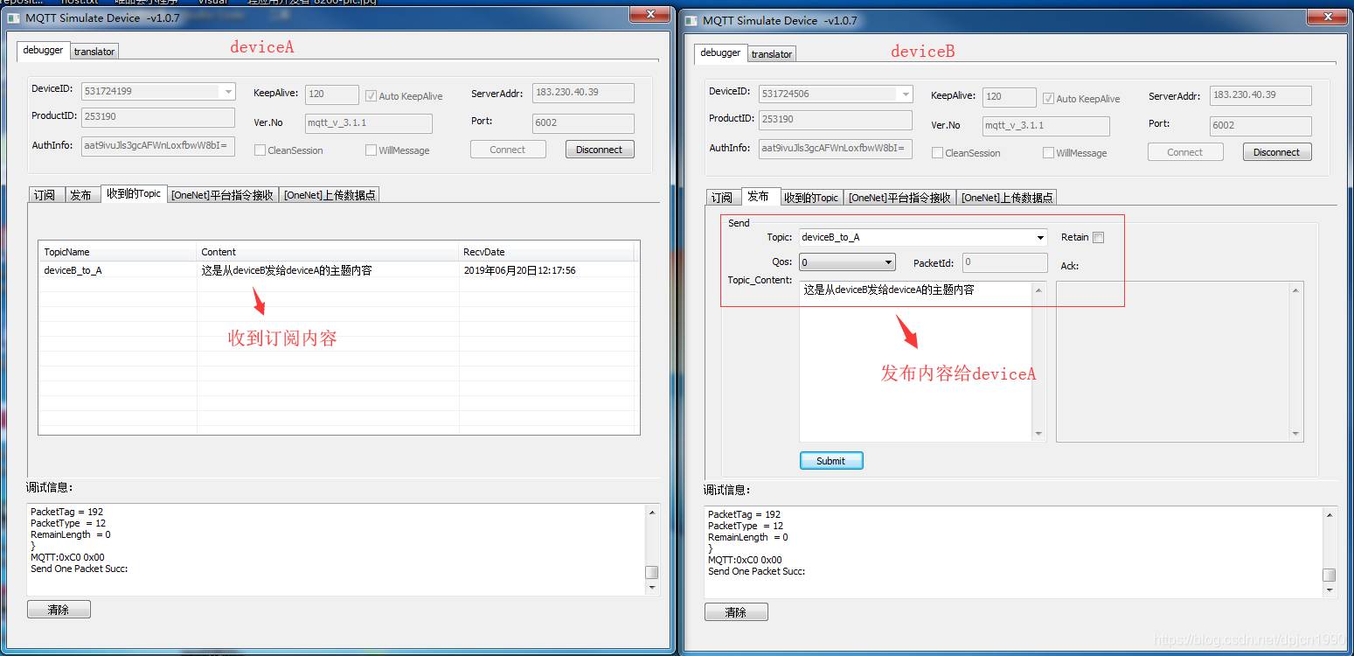Click ServerAddr field 183.230.40.39 in deviceA
Viewport: 1354px width, 656px height.
(583, 93)
